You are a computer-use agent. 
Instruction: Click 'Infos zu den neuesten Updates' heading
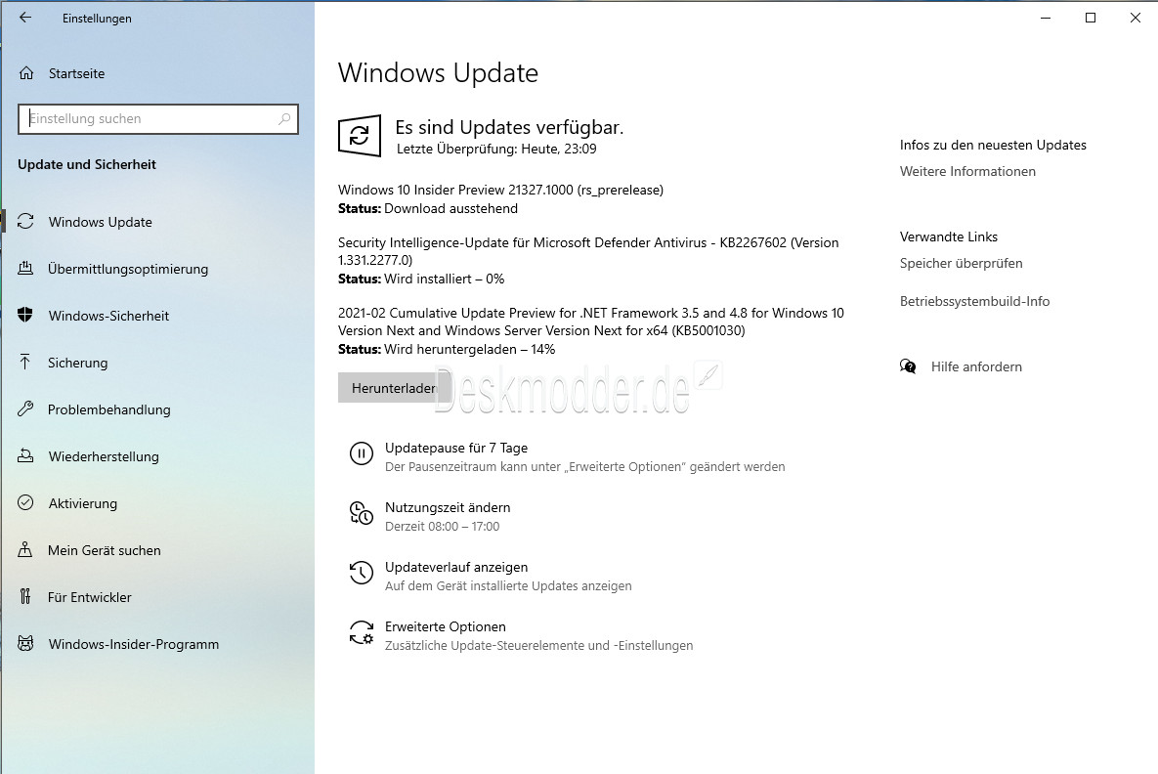click(x=993, y=145)
